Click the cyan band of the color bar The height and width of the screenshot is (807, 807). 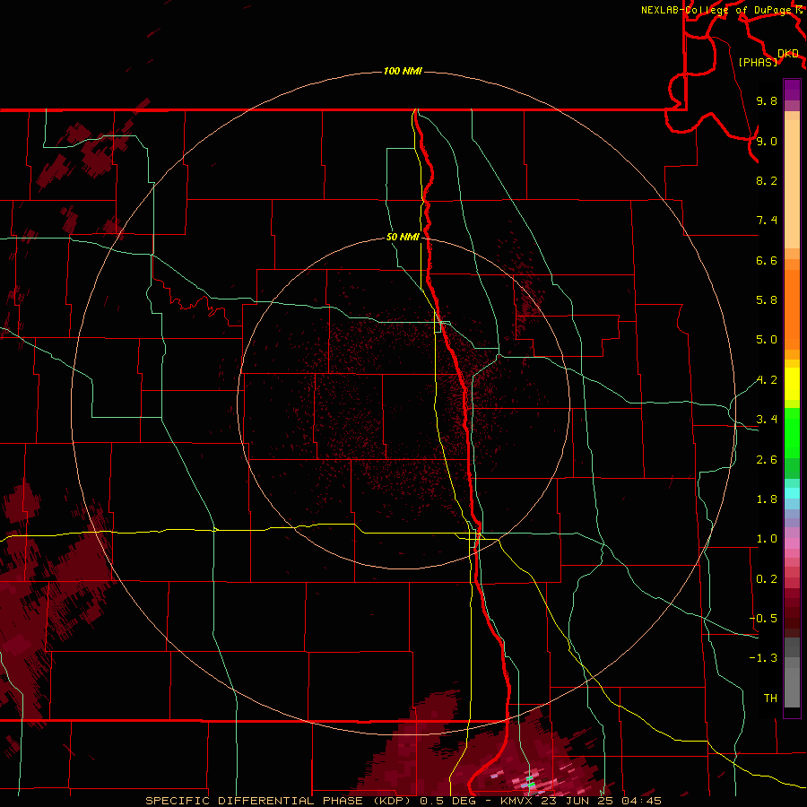[792, 493]
